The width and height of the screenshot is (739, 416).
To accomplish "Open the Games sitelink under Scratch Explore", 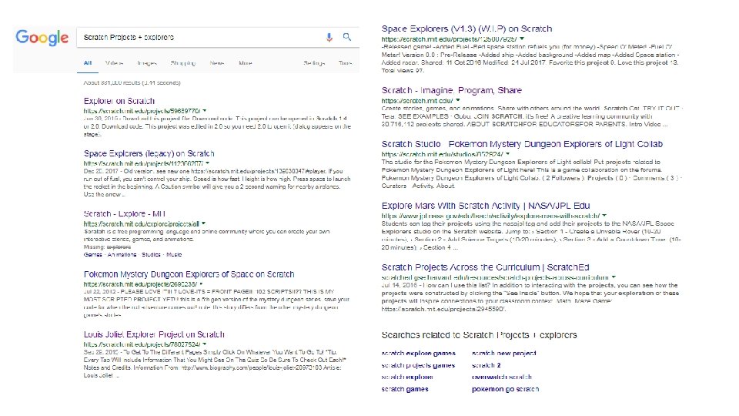I will pyautogui.click(x=93, y=255).
